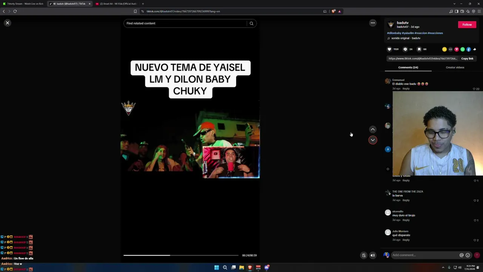Show hidden system tray icons
This screenshot has height=272, width=483.
[x=443, y=267]
